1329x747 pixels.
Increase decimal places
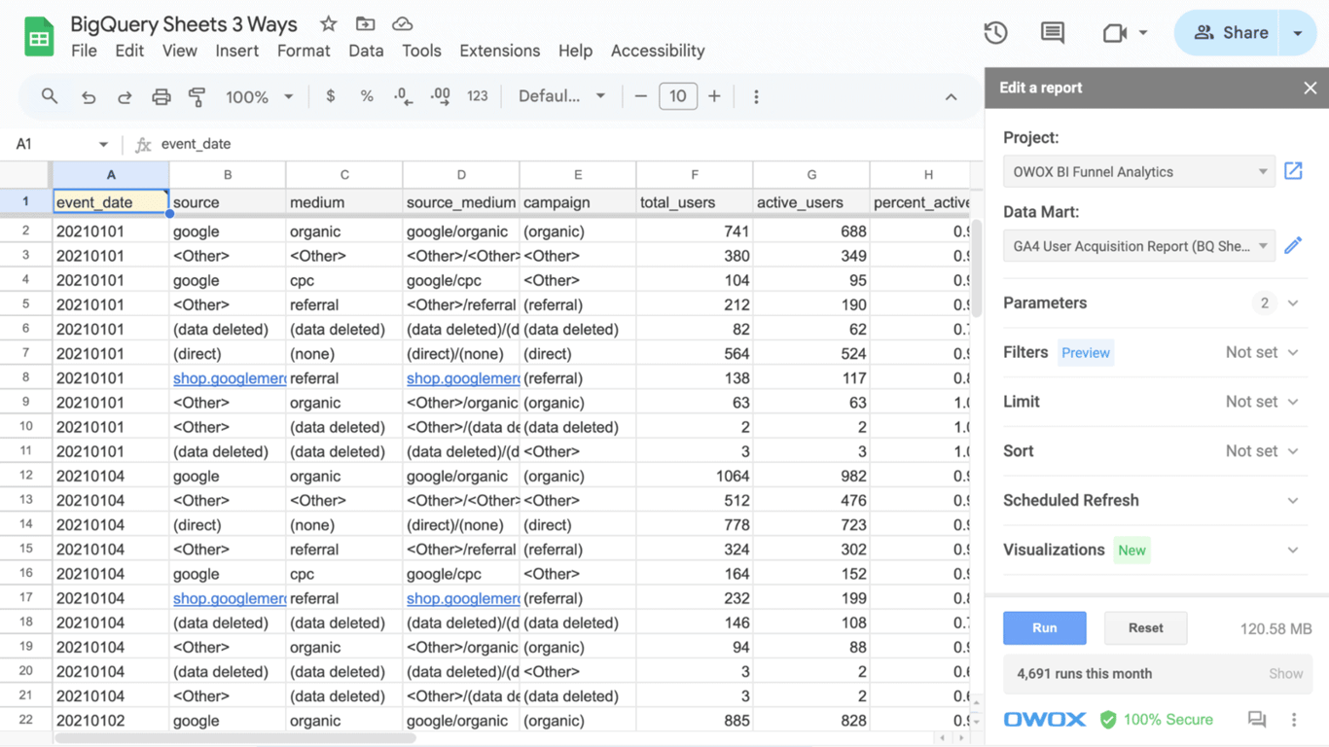pos(440,96)
